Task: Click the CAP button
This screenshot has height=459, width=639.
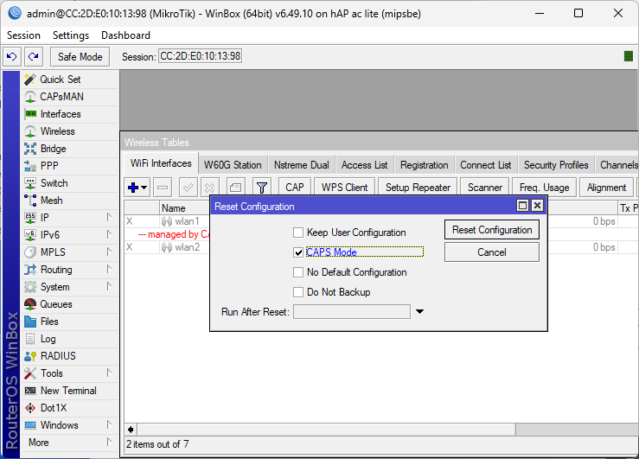Action: click(x=295, y=188)
